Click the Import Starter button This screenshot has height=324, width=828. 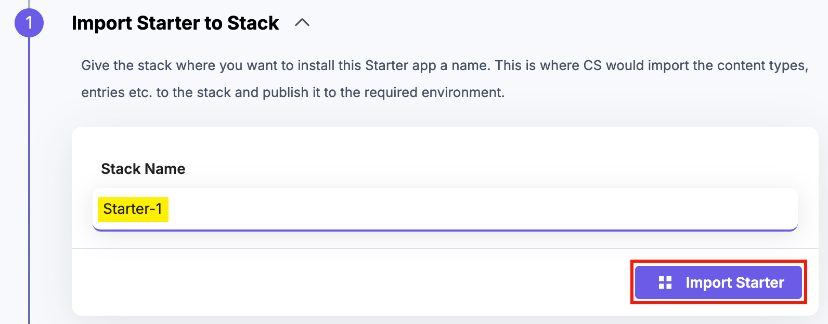coord(718,282)
